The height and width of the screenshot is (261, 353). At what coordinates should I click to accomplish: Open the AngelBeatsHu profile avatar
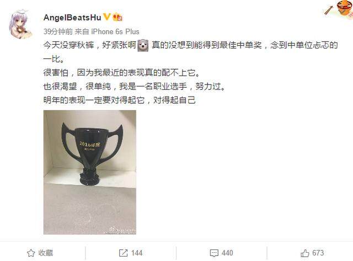(20, 24)
